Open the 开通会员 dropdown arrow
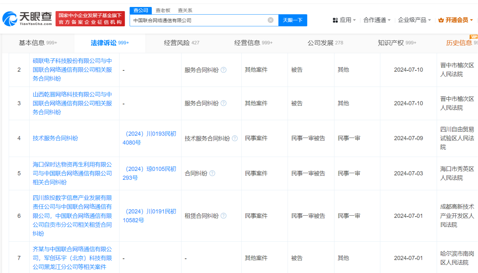 (471, 20)
